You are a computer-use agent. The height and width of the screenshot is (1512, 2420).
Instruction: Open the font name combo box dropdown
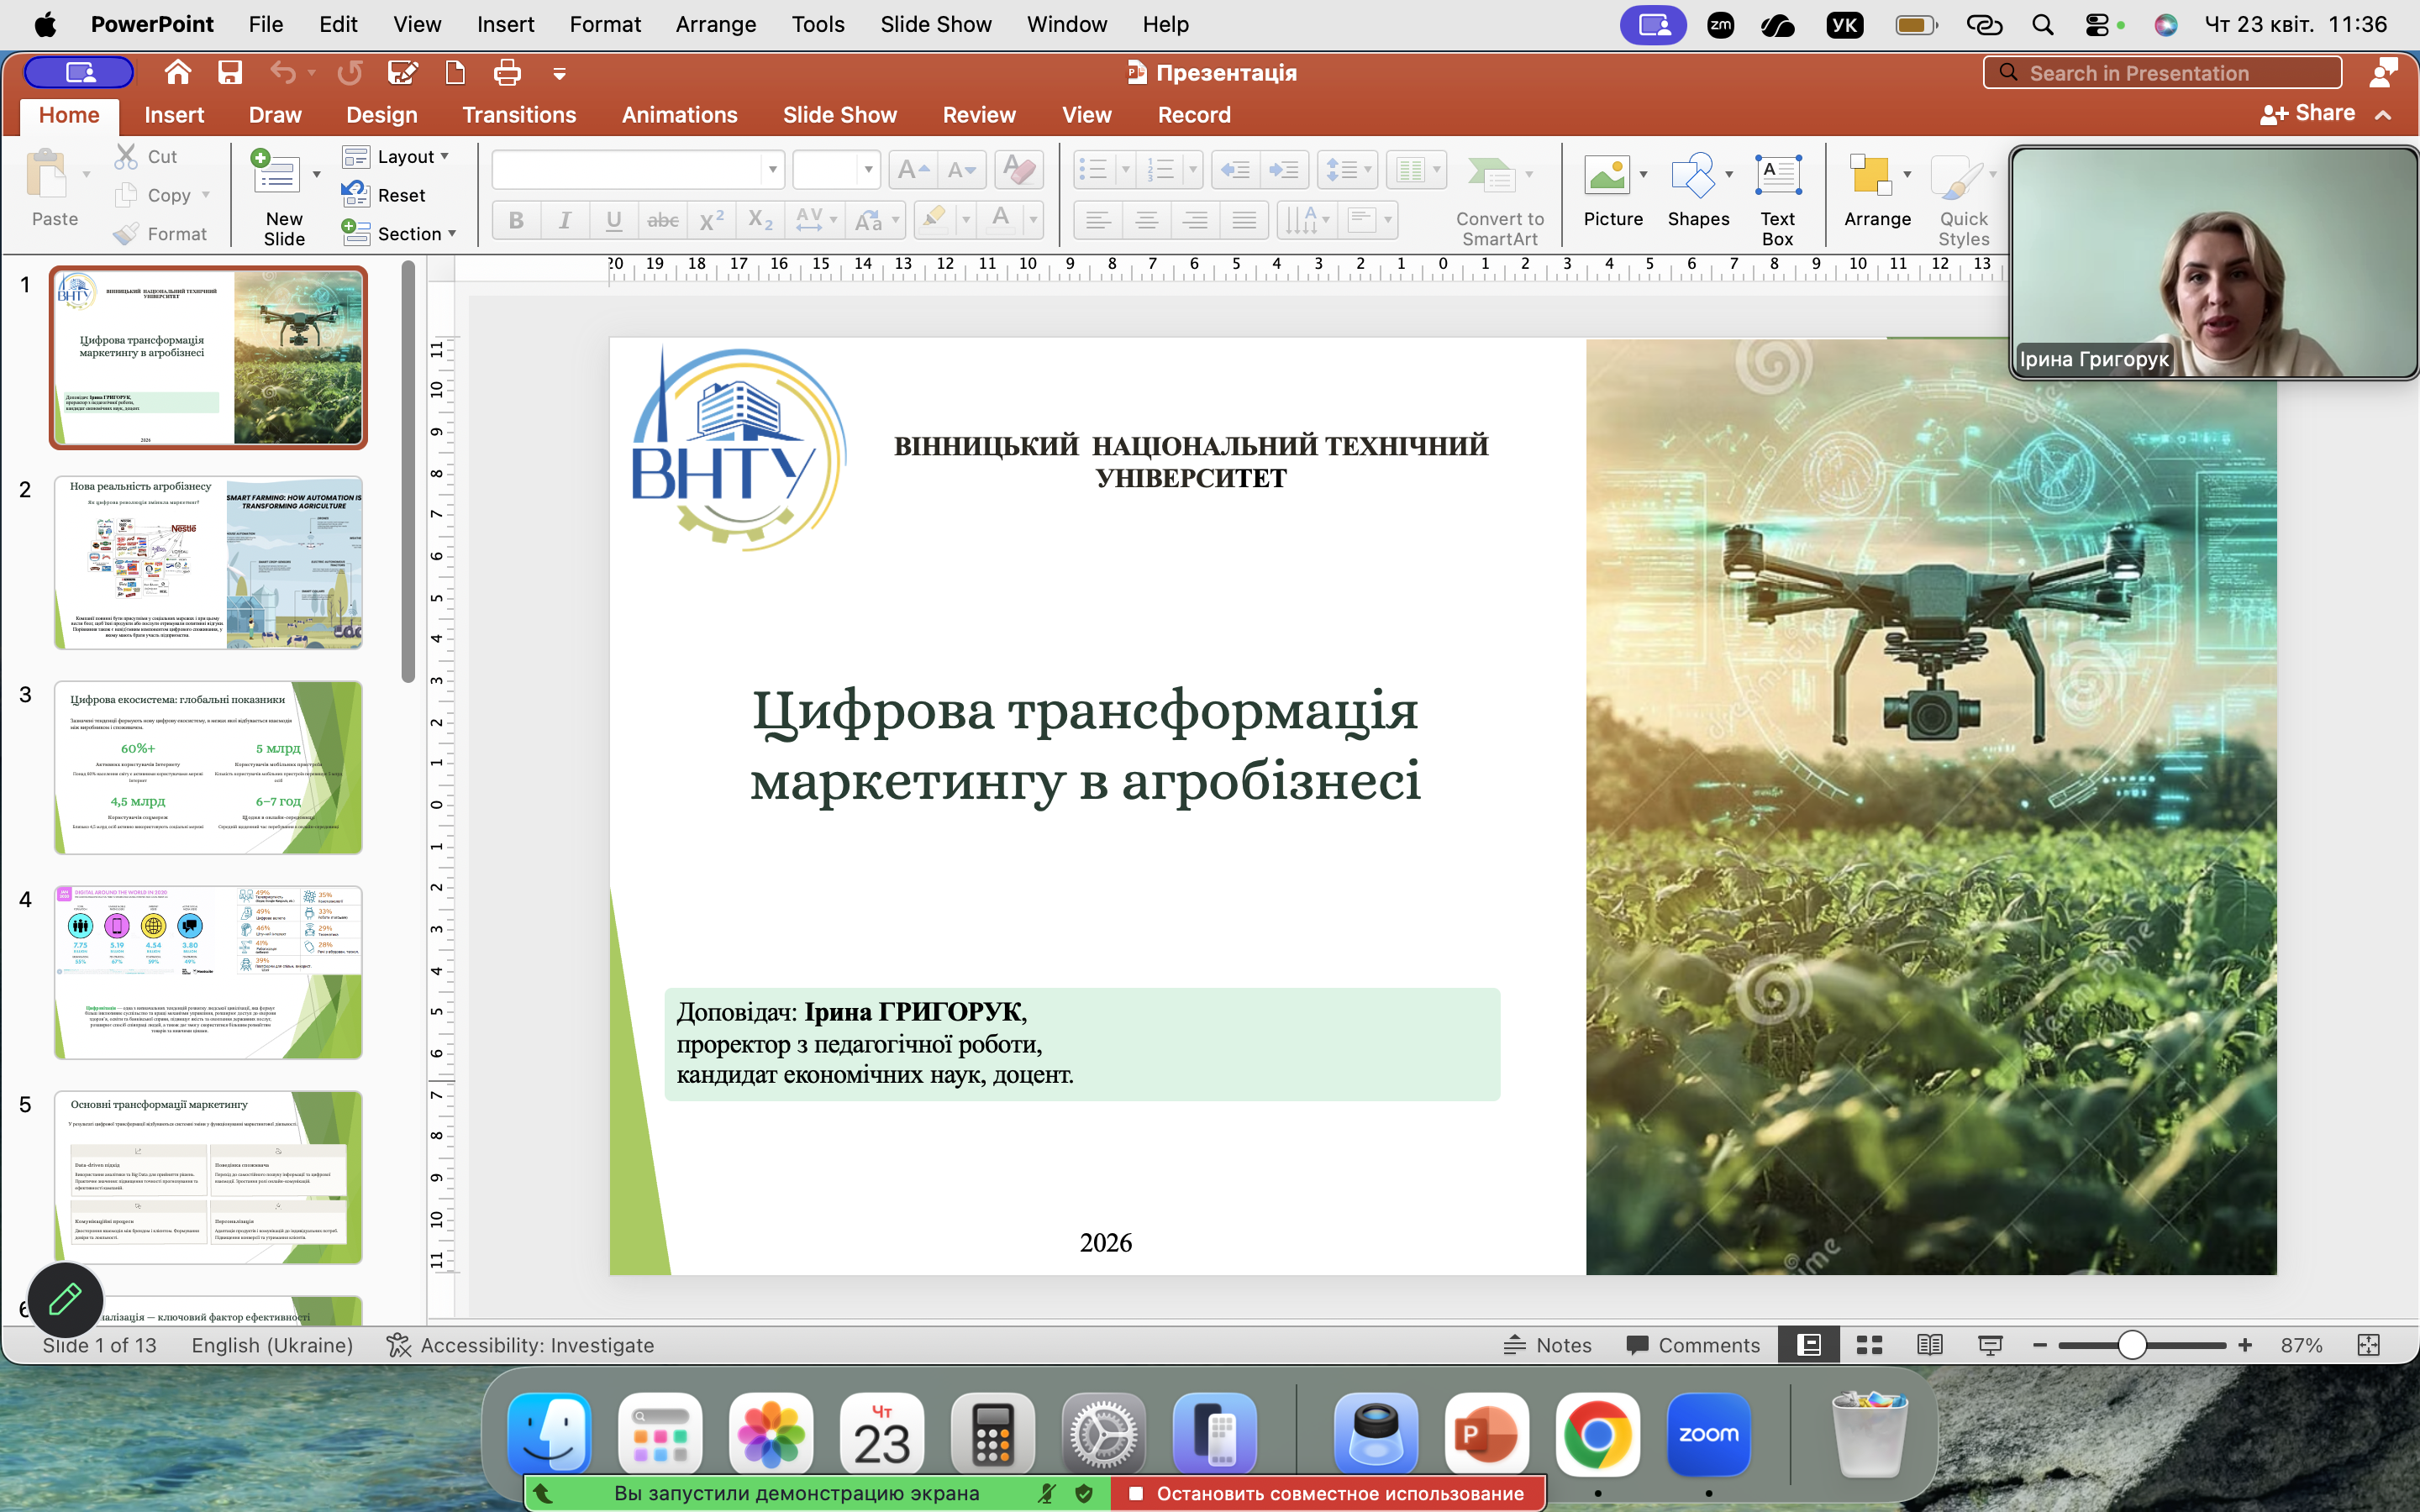(772, 169)
